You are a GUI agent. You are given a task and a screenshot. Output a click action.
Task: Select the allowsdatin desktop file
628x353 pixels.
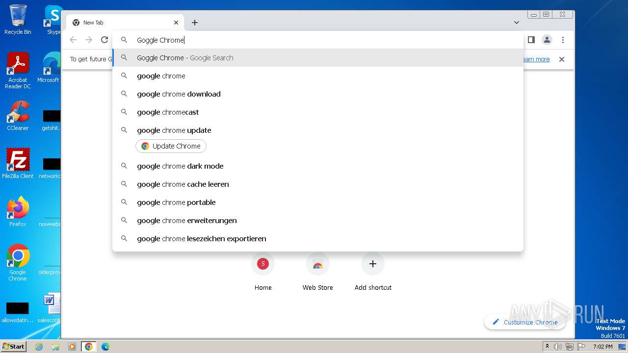tap(18, 312)
